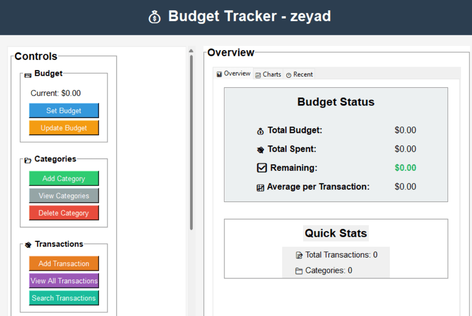The width and height of the screenshot is (472, 316).
Task: Open the Recent tab
Action: tap(299, 74)
